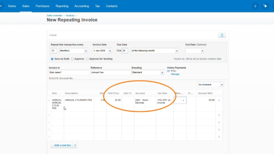
Task: Open the Accounting menu
Action: [82, 6]
